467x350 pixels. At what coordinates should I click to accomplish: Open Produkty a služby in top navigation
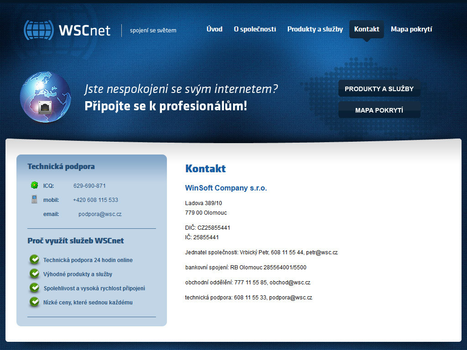point(315,29)
